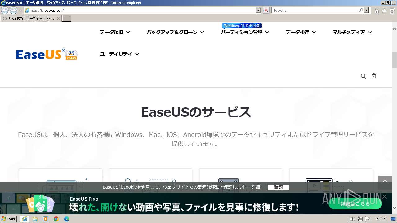Click scrollbar up arrow
The image size is (397, 223).
pyautogui.click(x=395, y=29)
